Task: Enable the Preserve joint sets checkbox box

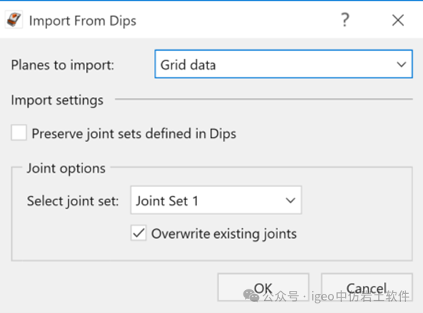Action: pyautogui.click(x=19, y=133)
